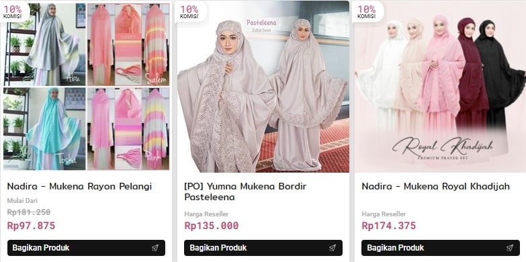Click 10% Komisi badge on Rayon Pelangi product
526x262 pixels.
[13, 11]
